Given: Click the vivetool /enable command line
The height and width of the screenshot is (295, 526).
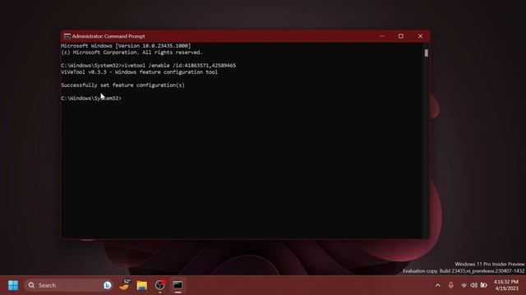Looking at the screenshot, I should click(149, 66).
